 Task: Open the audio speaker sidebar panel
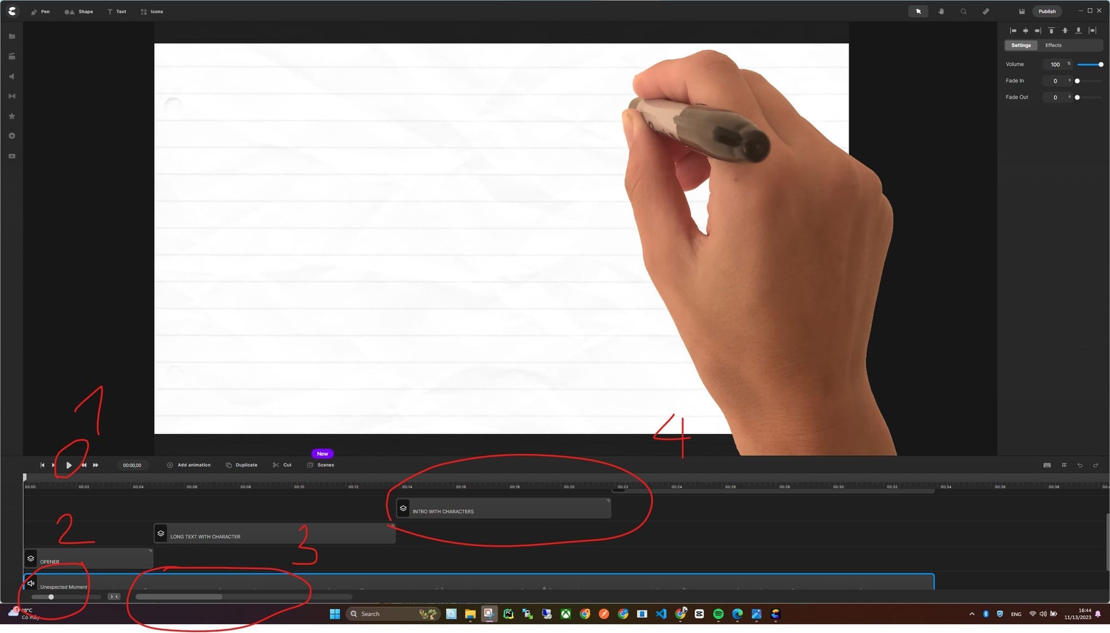12,77
